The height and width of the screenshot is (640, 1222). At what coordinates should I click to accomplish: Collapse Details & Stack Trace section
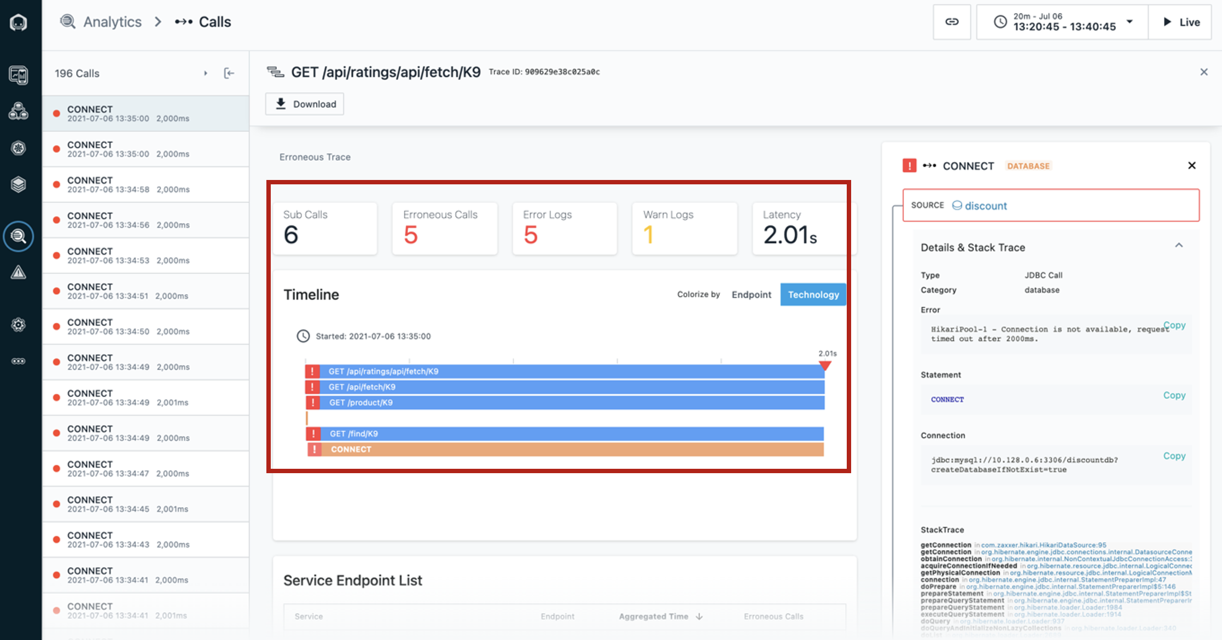pyautogui.click(x=1179, y=246)
